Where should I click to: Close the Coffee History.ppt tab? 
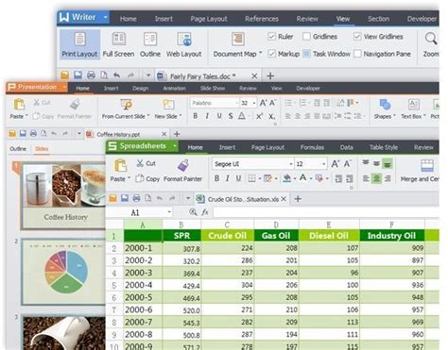click(x=164, y=134)
